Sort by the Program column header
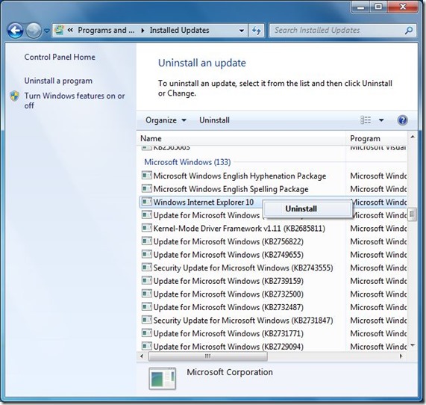This screenshot has width=426, height=405. pos(376,138)
